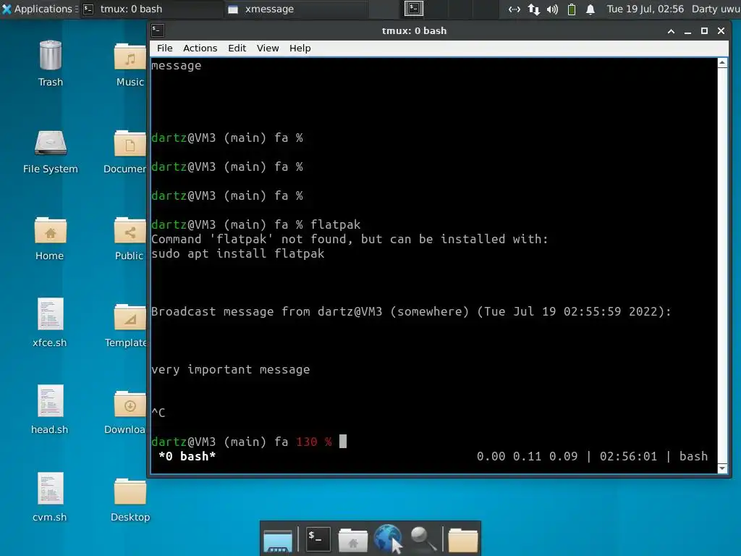The image size is (741, 556).
Task: Click the network connection tray icon
Action: [515, 9]
